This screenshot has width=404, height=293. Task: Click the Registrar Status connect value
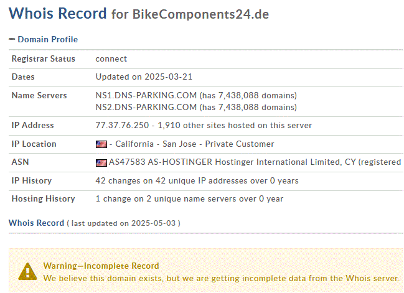point(111,59)
